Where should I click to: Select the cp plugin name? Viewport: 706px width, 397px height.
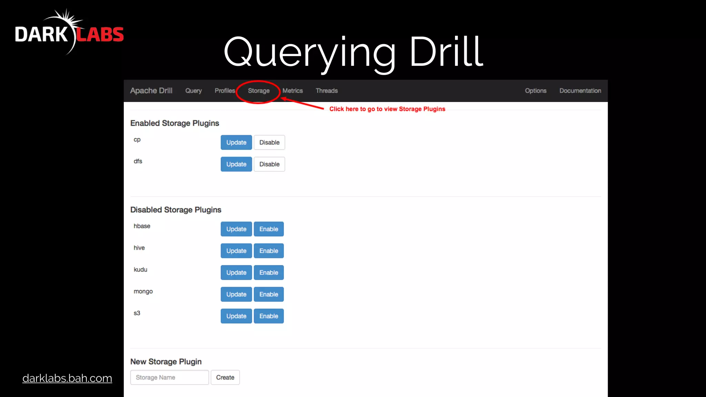[137, 140]
